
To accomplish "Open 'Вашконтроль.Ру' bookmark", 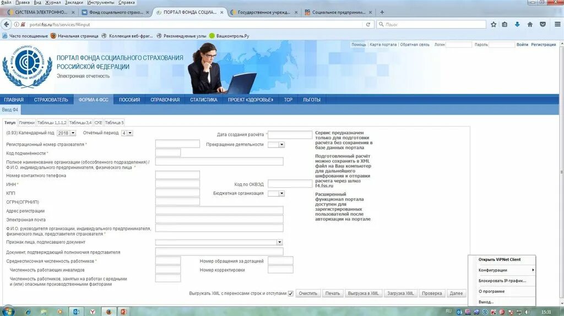I will tap(229, 36).
